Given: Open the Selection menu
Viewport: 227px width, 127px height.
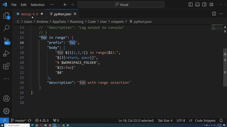Looking at the screenshot, I should (x=38, y=5).
